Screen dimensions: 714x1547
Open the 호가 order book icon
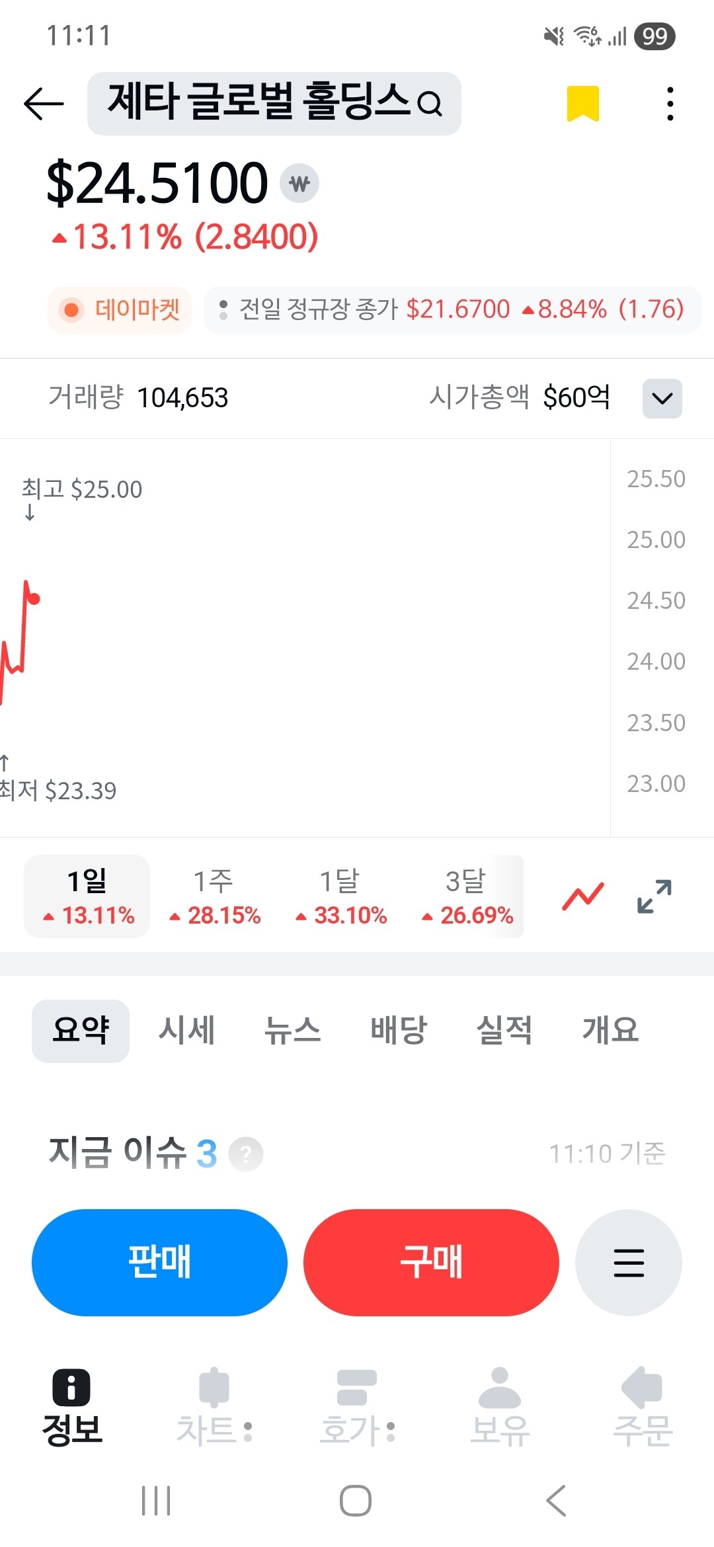(x=357, y=1406)
